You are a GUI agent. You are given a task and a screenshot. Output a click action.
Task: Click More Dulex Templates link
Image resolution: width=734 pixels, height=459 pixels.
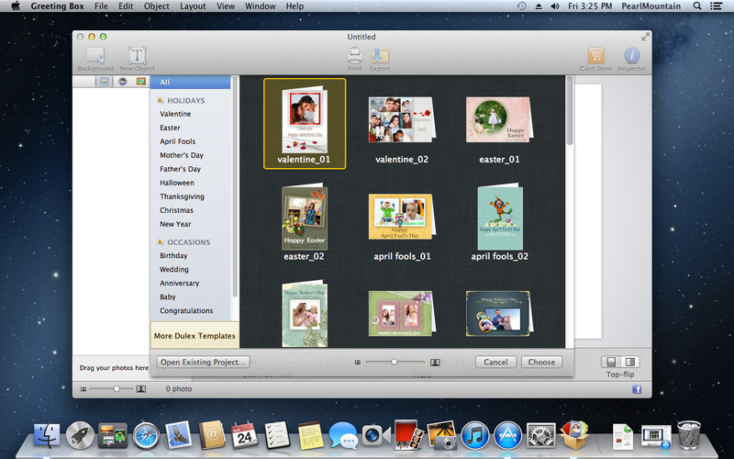195,336
